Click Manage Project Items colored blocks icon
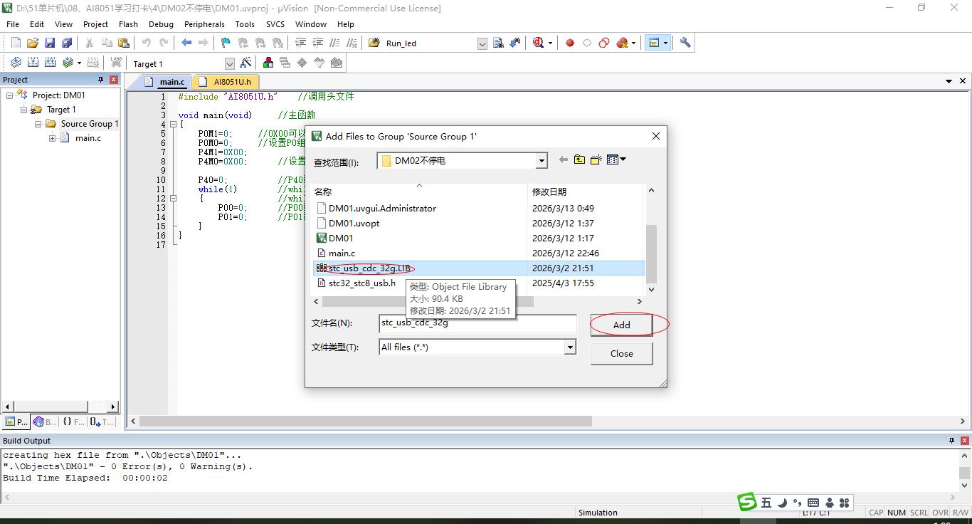The width and height of the screenshot is (972, 524). (x=268, y=63)
